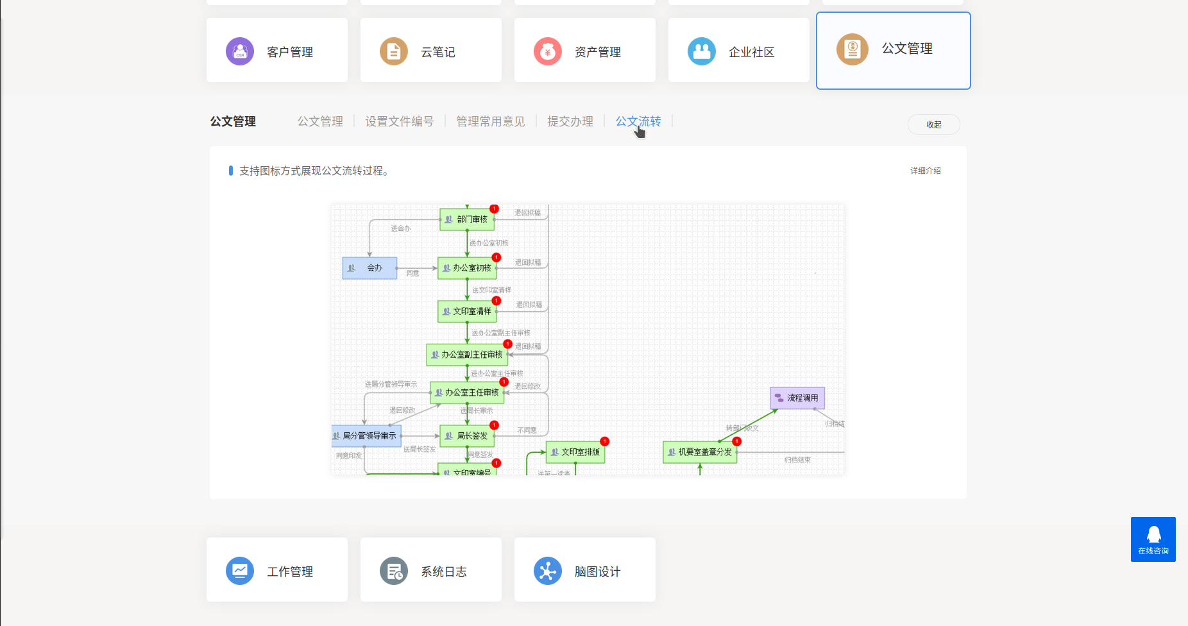
Task: Open the 工作管理 chart icon
Action: click(240, 571)
